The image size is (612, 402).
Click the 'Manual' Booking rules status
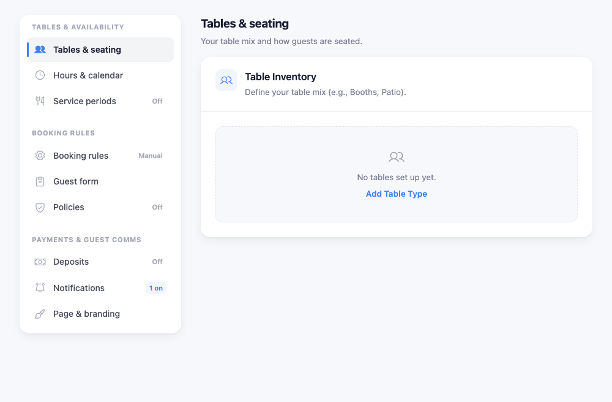[x=151, y=156]
